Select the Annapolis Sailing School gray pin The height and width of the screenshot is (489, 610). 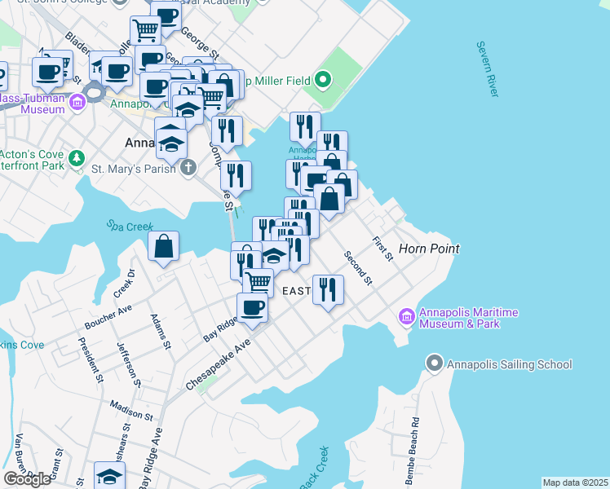435,363
